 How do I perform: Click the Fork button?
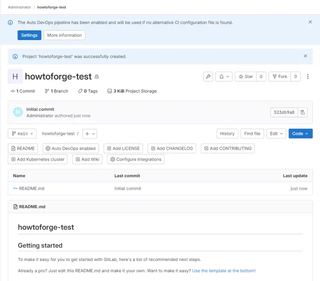pos(279,77)
